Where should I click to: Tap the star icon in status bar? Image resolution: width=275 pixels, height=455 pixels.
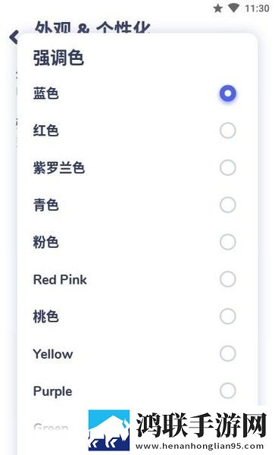click(x=217, y=8)
